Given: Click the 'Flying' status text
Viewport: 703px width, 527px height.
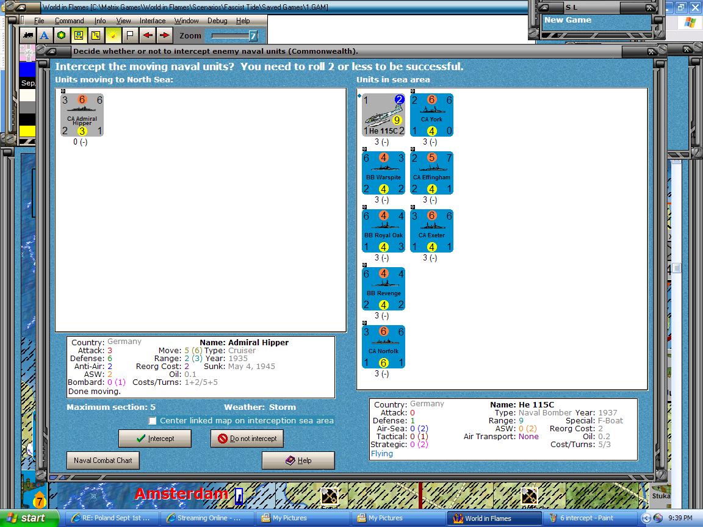Looking at the screenshot, I should [x=381, y=454].
